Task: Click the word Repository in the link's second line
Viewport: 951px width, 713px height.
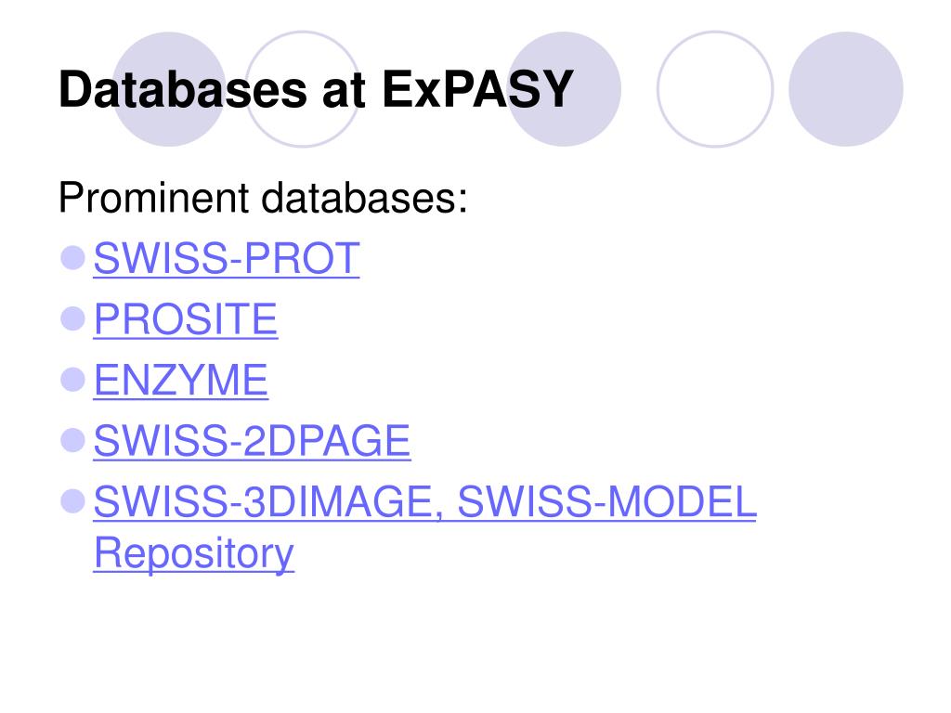Action: pos(194,553)
